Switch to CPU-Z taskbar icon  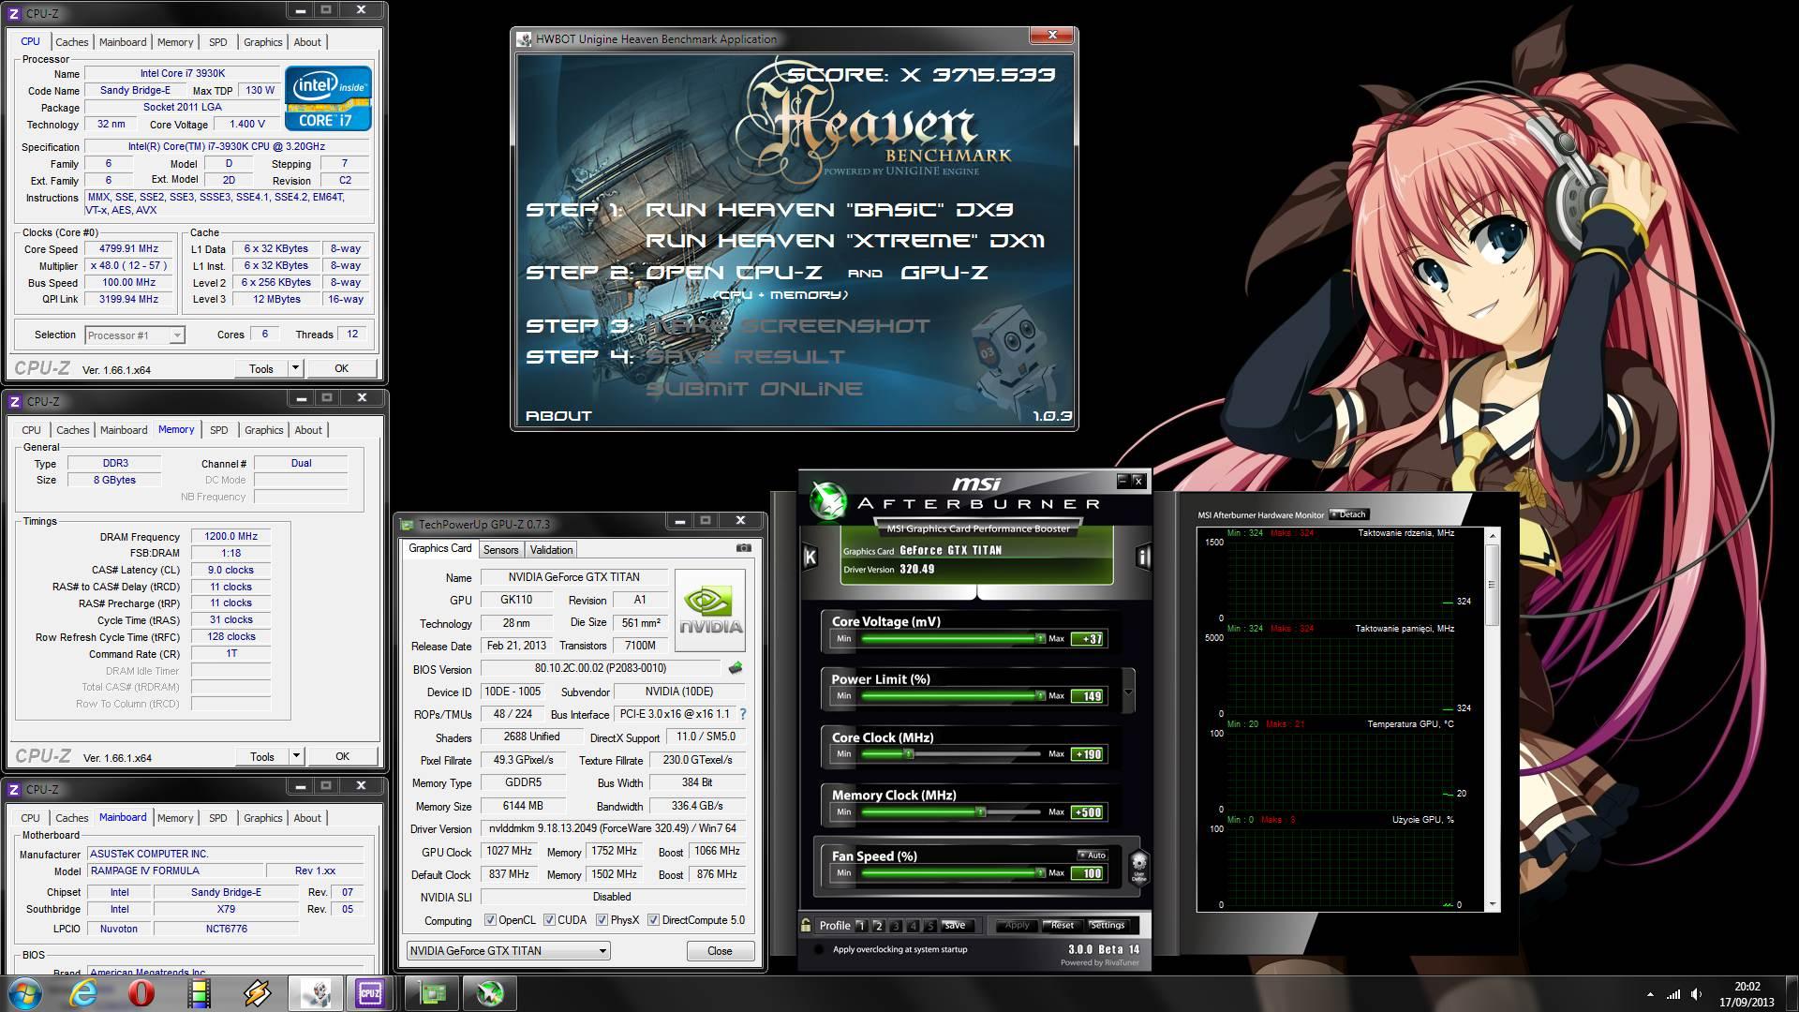372,993
